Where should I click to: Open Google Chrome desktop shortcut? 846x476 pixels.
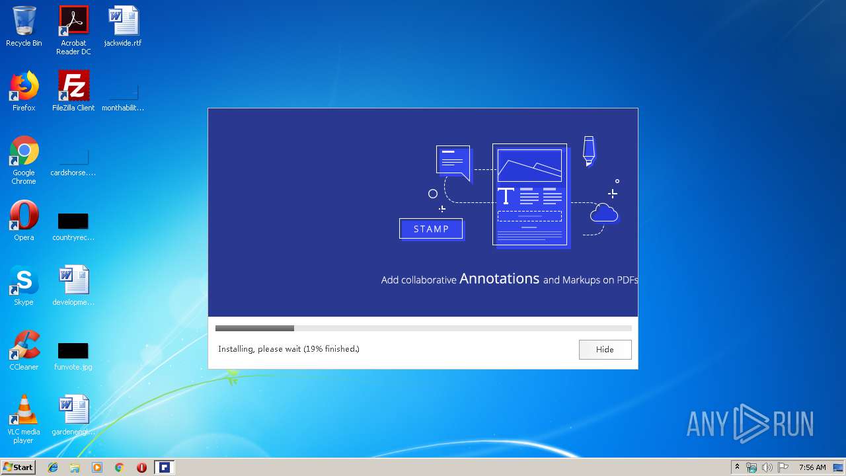tap(24, 161)
